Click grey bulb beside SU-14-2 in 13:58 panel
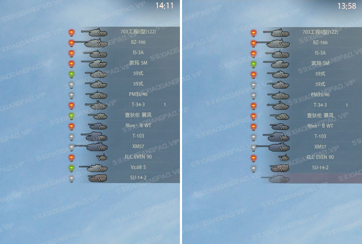The width and height of the screenshot is (362, 244). pos(254,169)
